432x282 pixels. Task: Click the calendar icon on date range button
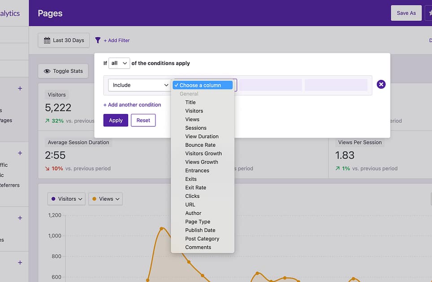coord(47,40)
